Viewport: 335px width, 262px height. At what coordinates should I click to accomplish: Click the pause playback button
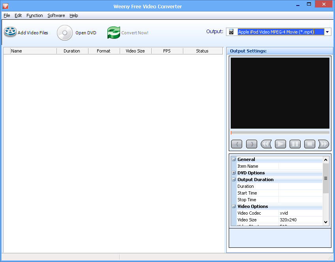pyautogui.click(x=295, y=144)
